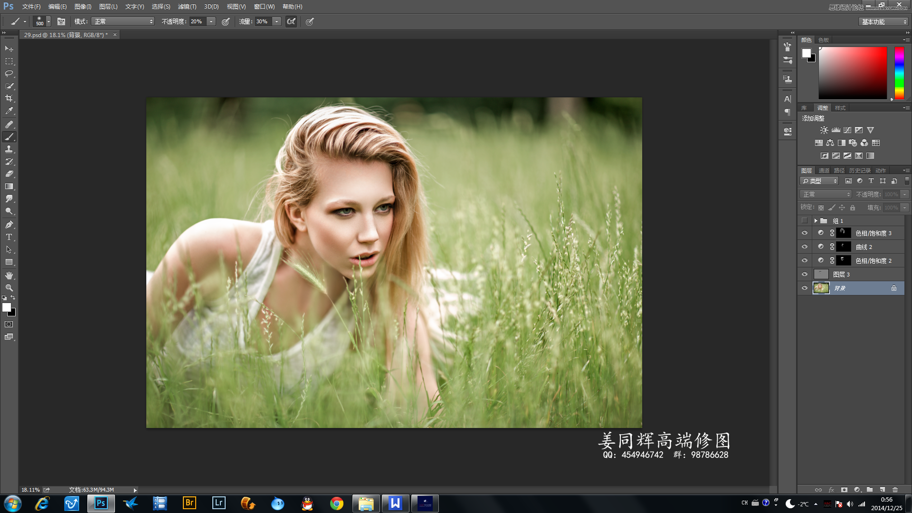
Task: Select the Horizontal Type tool
Action: (x=9, y=237)
